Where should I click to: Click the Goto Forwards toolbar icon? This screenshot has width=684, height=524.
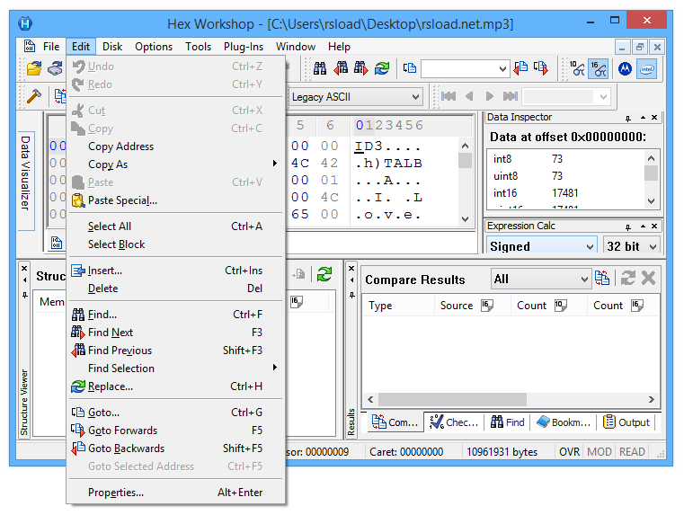pos(541,68)
